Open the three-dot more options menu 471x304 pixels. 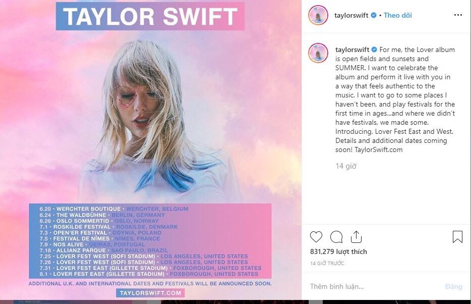[x=458, y=15]
